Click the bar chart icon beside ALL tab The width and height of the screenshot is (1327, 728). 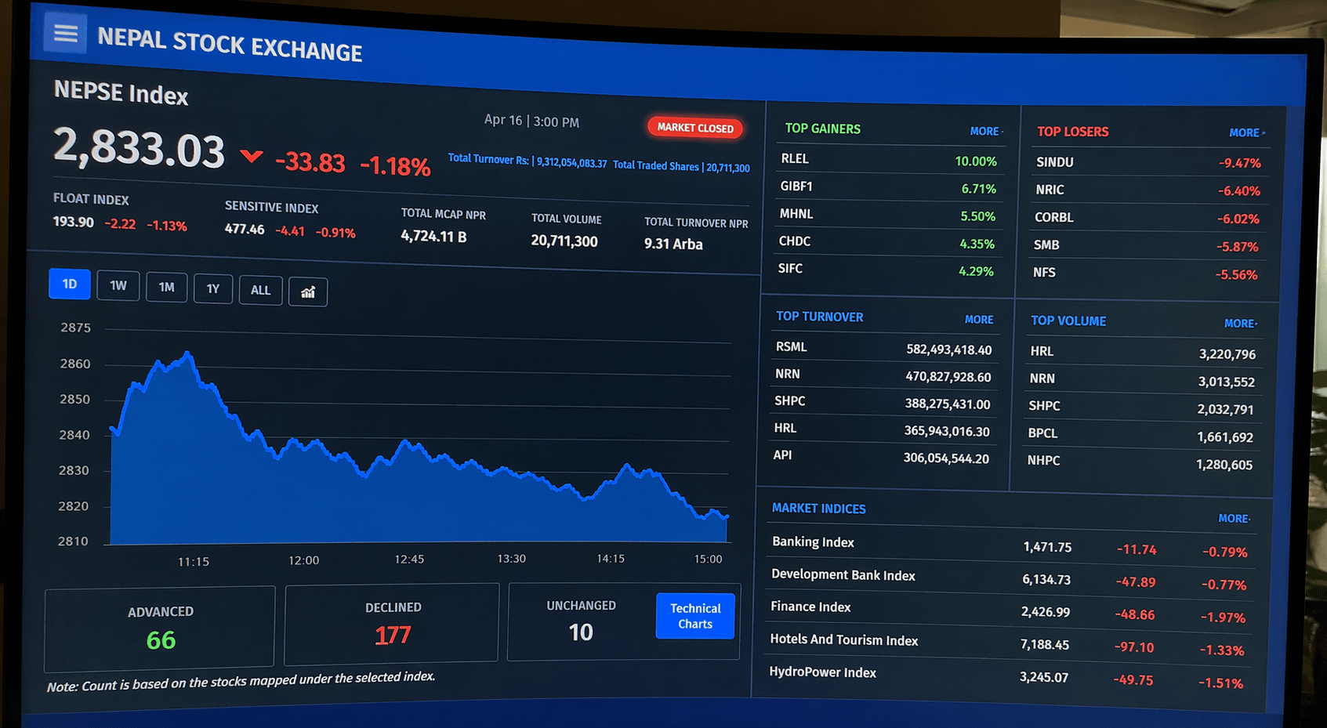point(307,291)
